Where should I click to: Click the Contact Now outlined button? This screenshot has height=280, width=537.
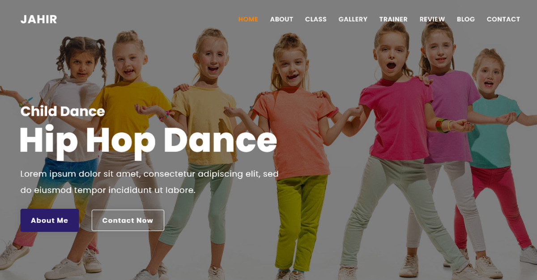tap(128, 220)
